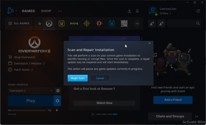Open the notifications bell
The image size is (206, 125).
137,11
